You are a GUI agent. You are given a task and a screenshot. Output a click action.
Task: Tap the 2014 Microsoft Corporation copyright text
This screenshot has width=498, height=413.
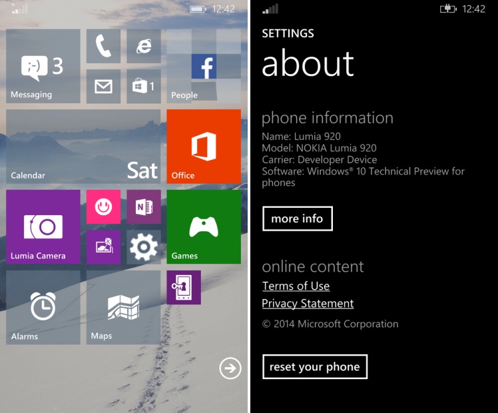pos(330,324)
